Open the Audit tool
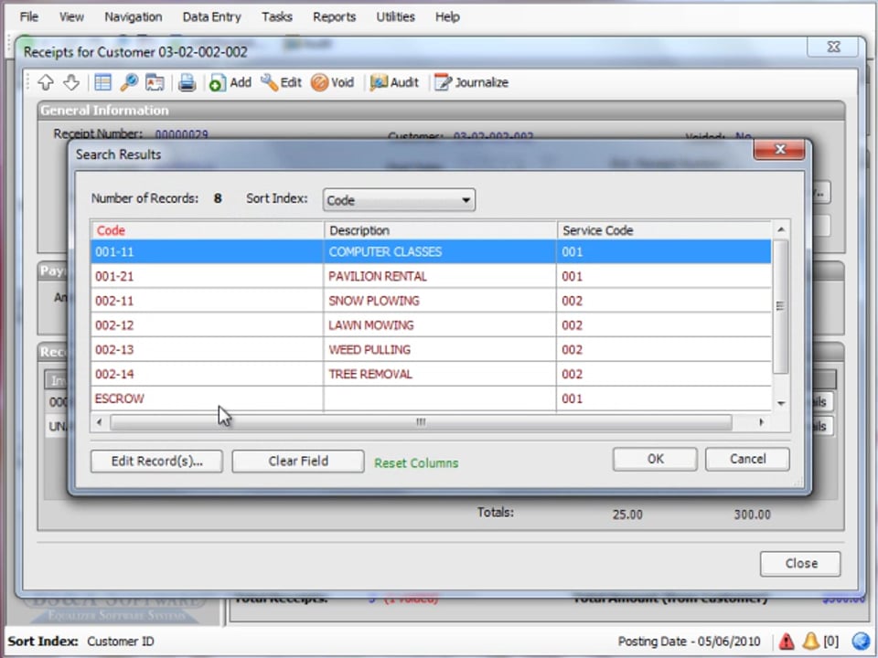878x658 pixels. click(x=394, y=82)
